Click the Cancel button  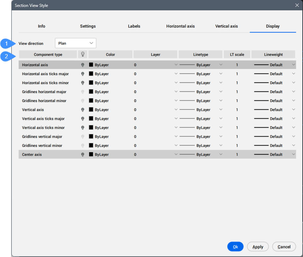[284, 247]
